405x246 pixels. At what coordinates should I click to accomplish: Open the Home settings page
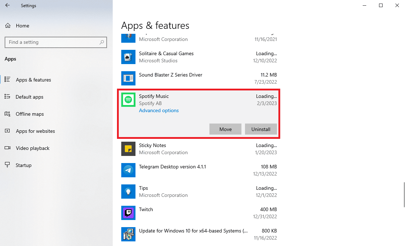pyautogui.click(x=22, y=26)
